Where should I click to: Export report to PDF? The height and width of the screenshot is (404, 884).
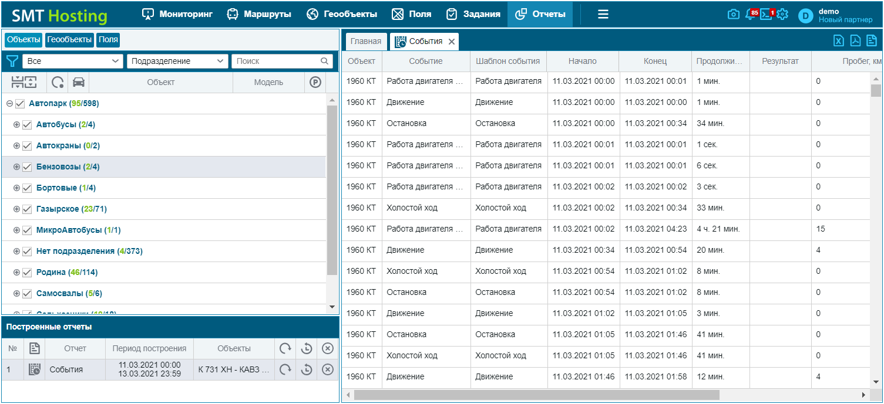[855, 40]
